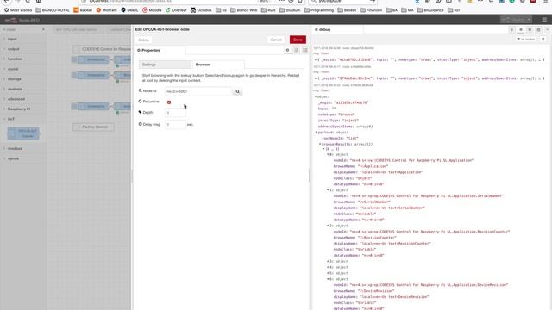Open node settings gear icon in Properties bar
This screenshot has width=552, height=310.
[x=287, y=51]
